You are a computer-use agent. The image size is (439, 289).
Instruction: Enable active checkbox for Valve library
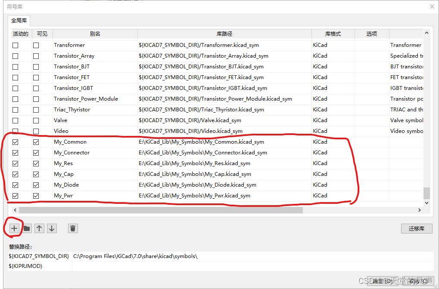[16, 120]
